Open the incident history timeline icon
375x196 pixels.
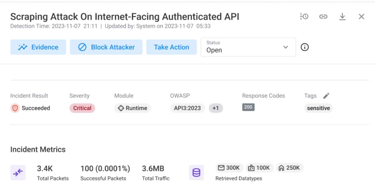pyautogui.click(x=304, y=16)
